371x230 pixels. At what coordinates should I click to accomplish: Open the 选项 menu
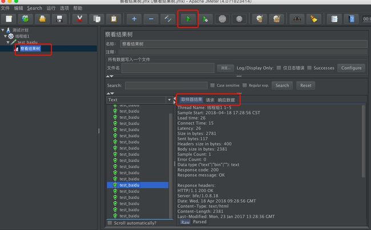(x=64, y=9)
